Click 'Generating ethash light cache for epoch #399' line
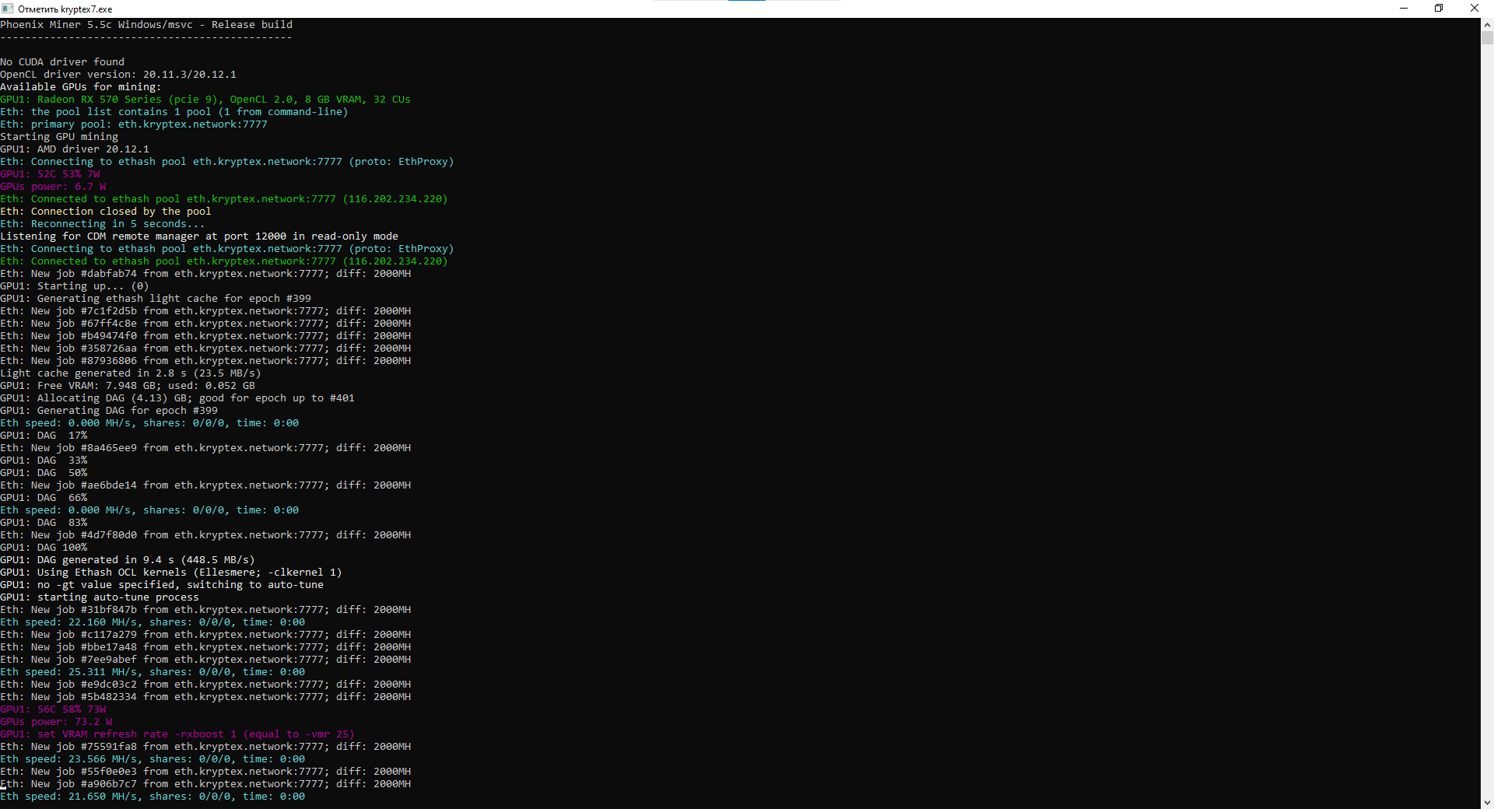The image size is (1494, 809). tap(156, 299)
